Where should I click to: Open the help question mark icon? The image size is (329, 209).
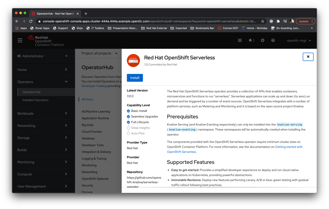[273, 41]
